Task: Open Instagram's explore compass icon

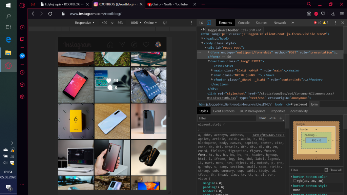Action: [134, 45]
